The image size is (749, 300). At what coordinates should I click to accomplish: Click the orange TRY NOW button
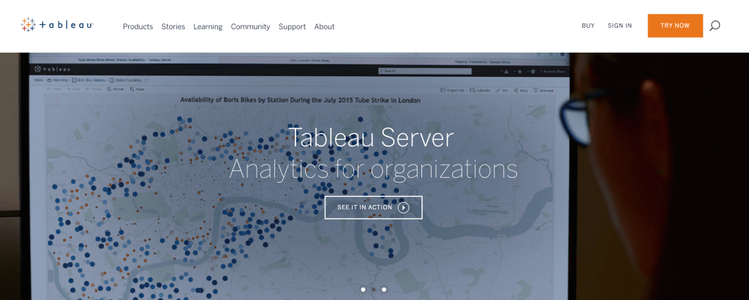tap(675, 26)
